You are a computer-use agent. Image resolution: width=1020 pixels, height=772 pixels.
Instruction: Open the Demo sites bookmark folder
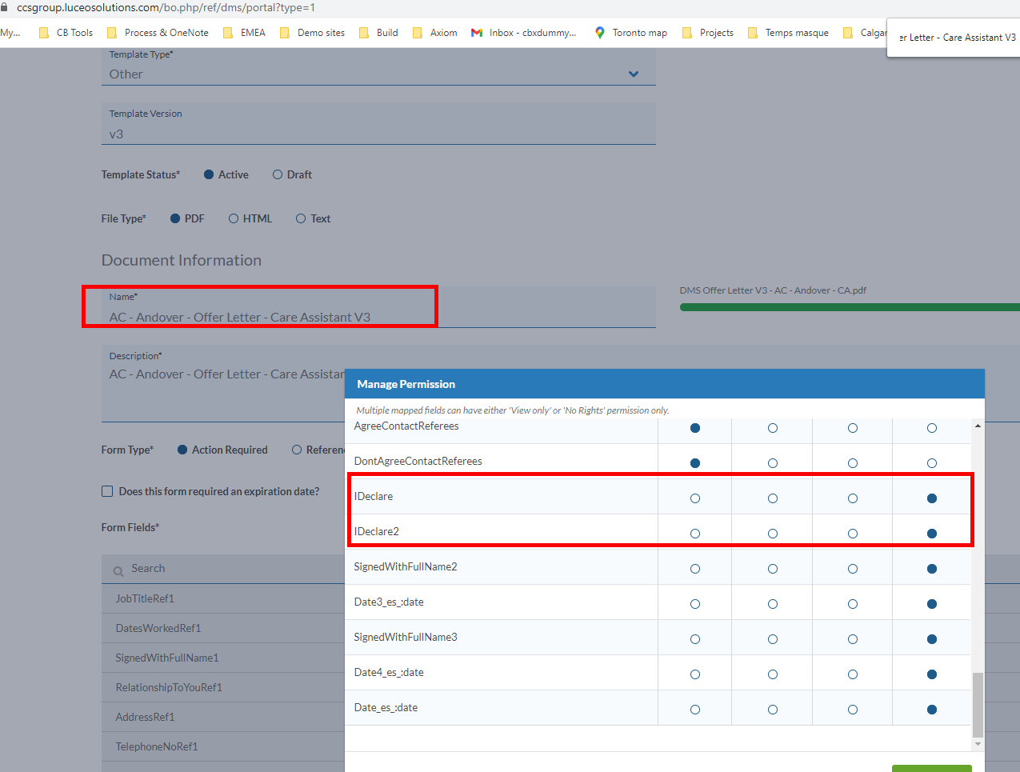pyautogui.click(x=312, y=33)
